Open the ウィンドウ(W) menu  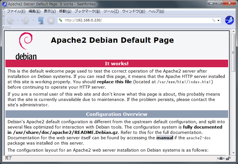134,11
